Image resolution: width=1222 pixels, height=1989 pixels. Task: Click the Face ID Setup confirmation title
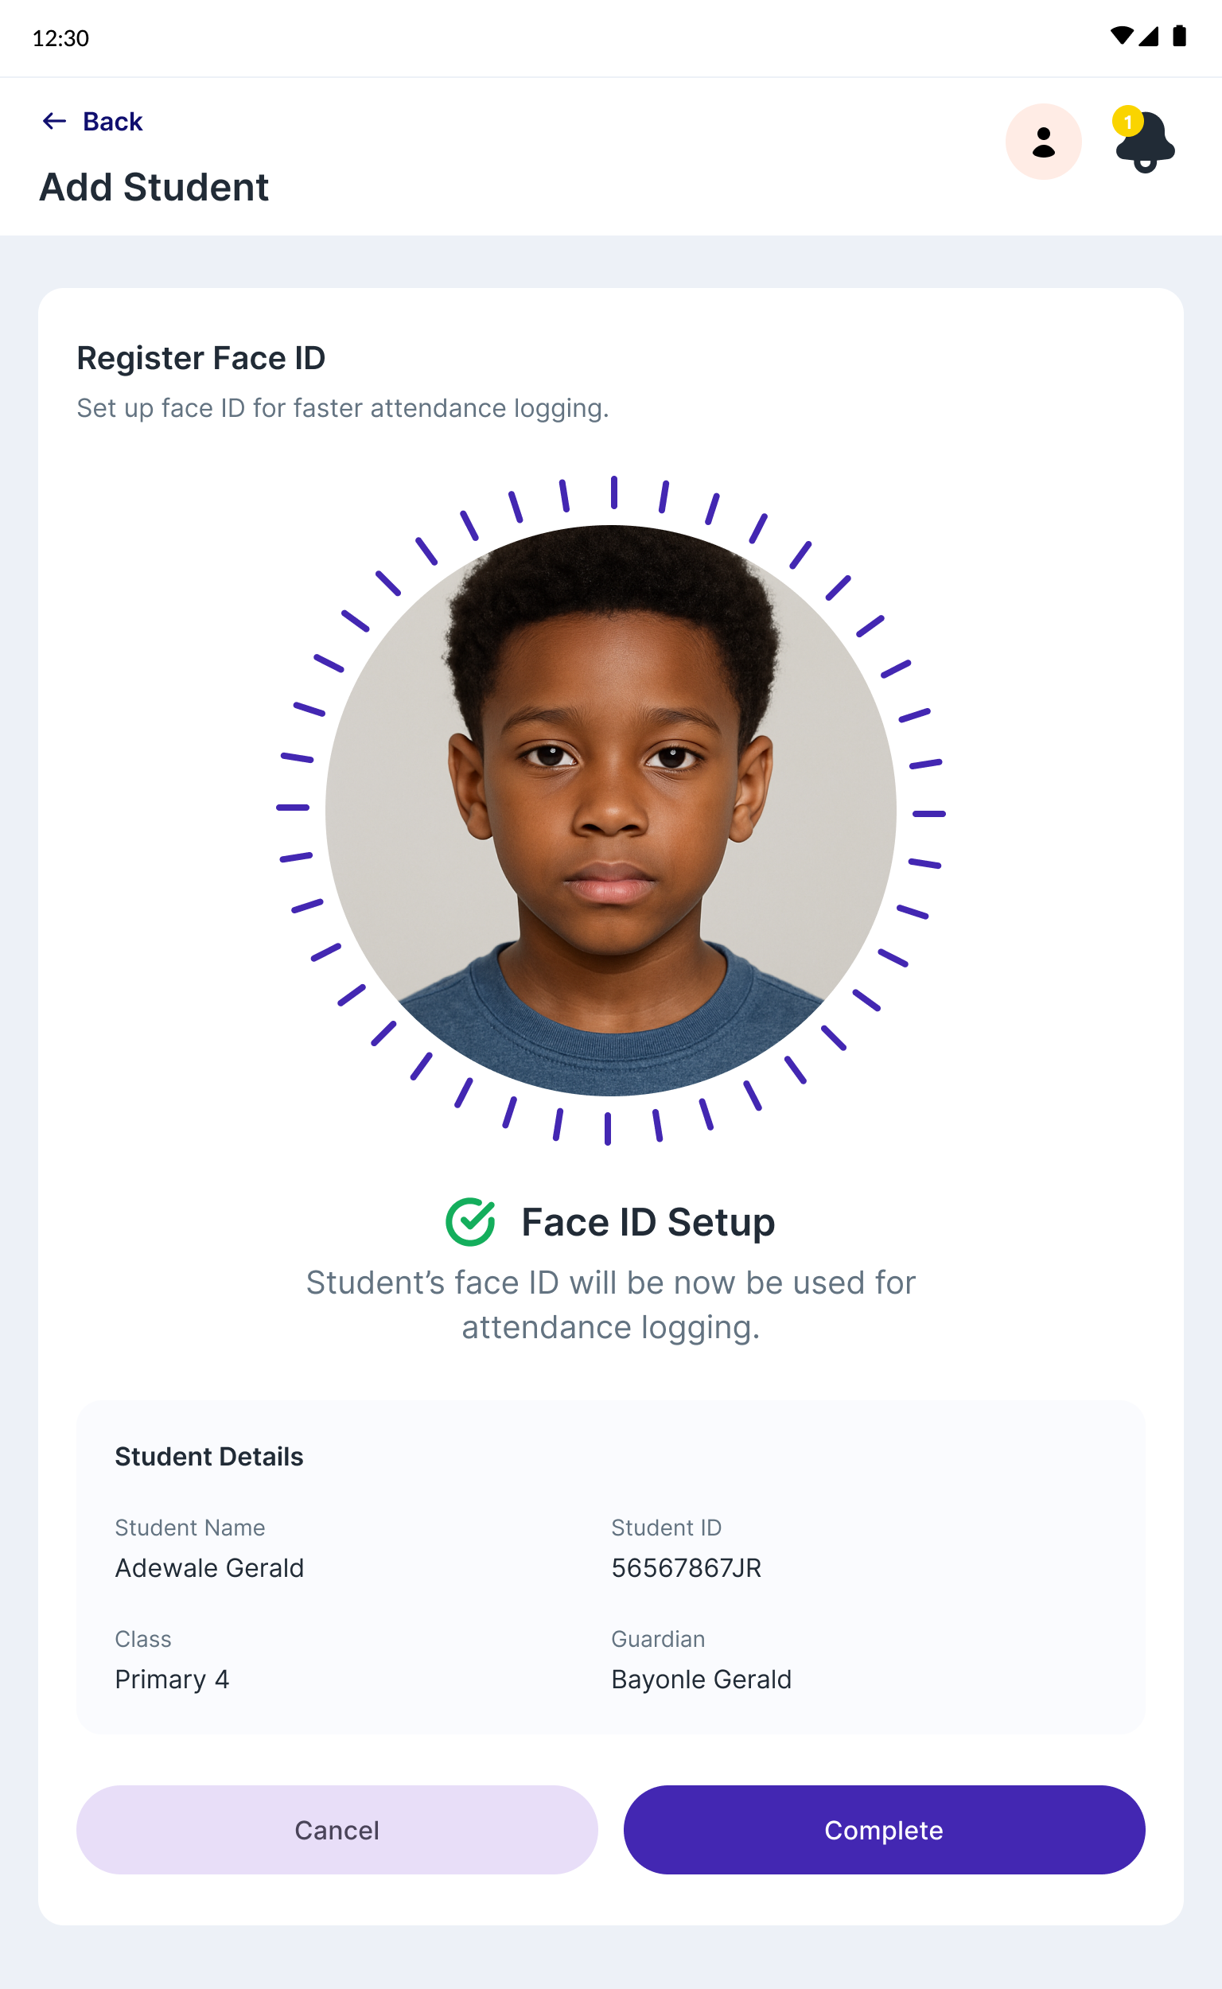click(648, 1221)
